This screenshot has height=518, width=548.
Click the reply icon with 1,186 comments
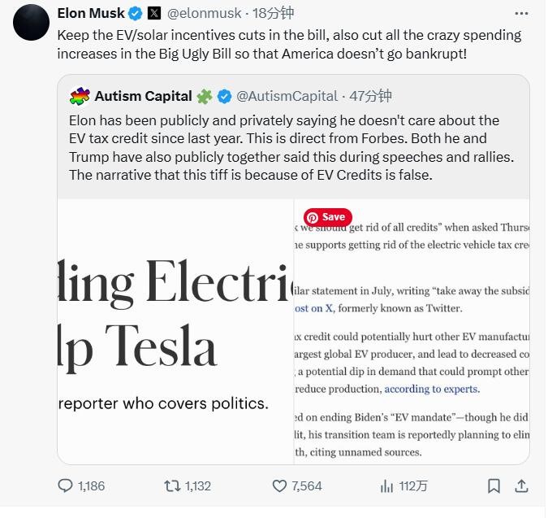point(65,485)
